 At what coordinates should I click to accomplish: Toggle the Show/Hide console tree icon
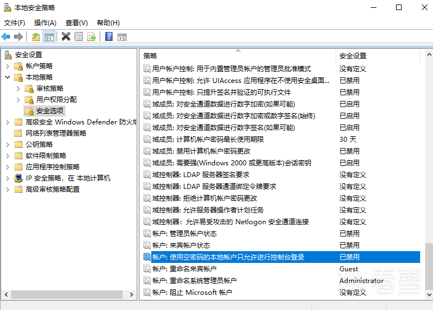[49, 36]
